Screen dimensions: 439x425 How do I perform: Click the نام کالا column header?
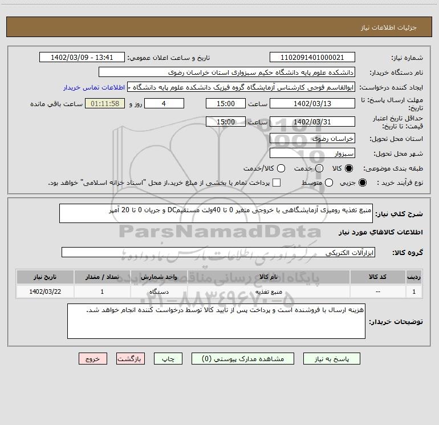[x=269, y=277]
